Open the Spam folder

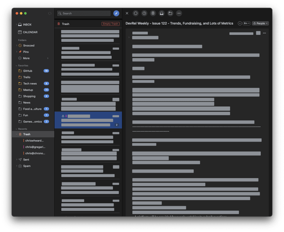(26, 166)
